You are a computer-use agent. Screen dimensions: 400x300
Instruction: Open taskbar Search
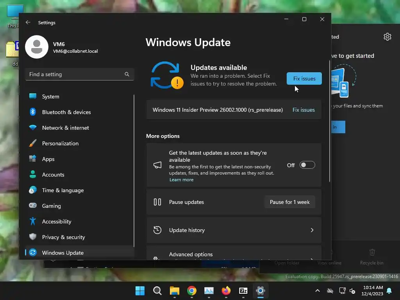click(x=157, y=291)
